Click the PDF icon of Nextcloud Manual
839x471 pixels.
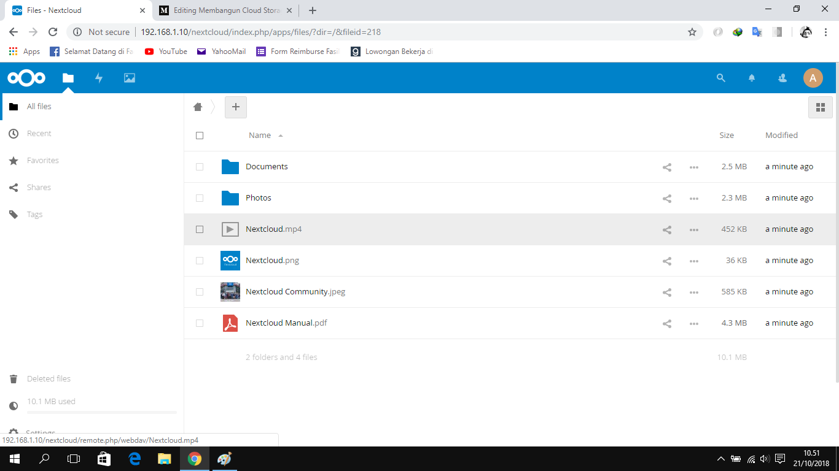coord(230,323)
